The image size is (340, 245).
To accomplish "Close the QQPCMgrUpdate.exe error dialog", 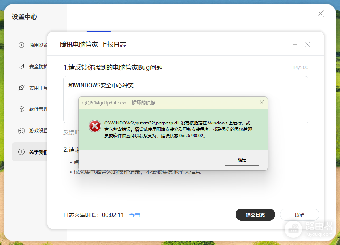I will point(262,103).
